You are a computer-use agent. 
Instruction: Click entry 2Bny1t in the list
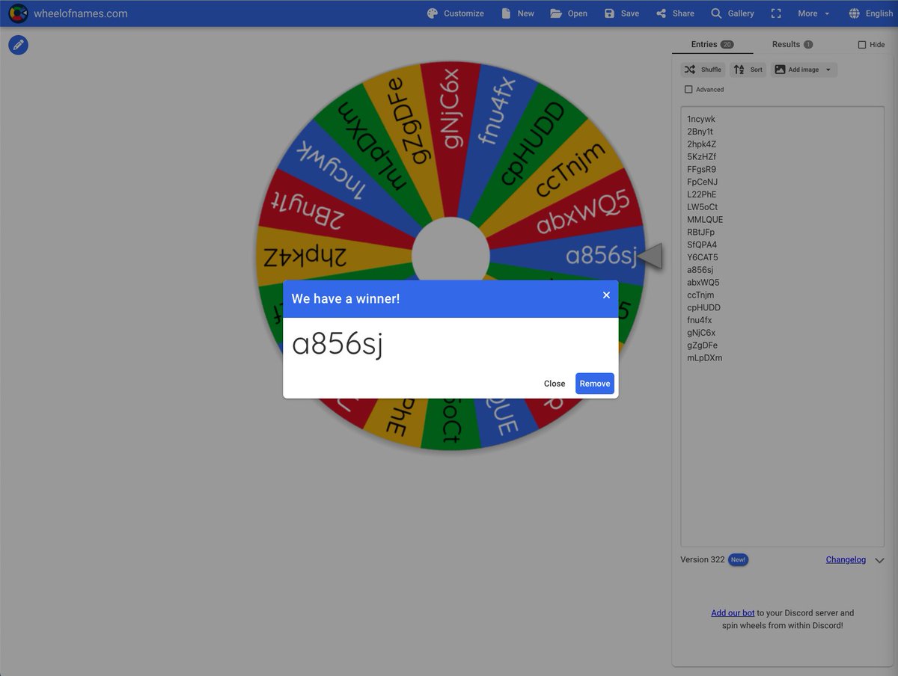[700, 132]
